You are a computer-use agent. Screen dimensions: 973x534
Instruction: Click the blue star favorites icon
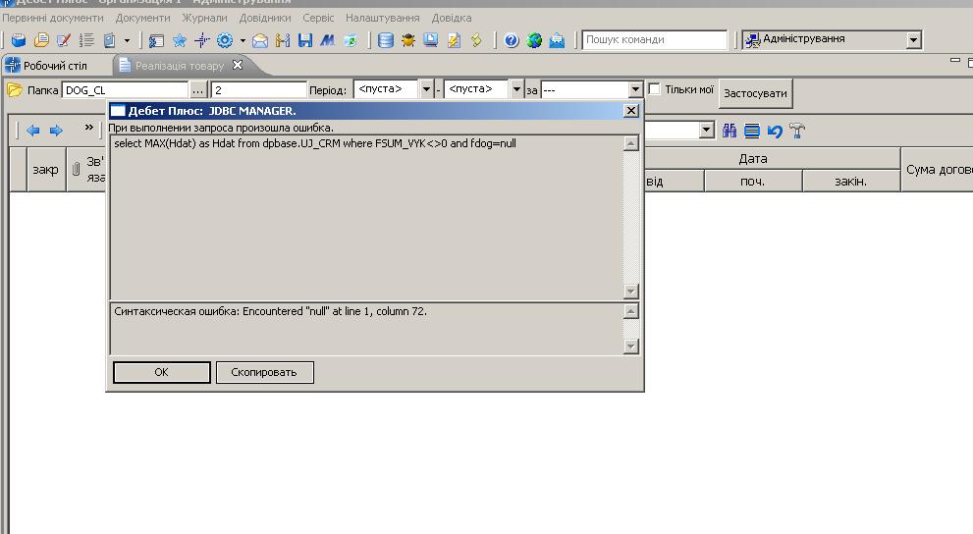(x=180, y=41)
